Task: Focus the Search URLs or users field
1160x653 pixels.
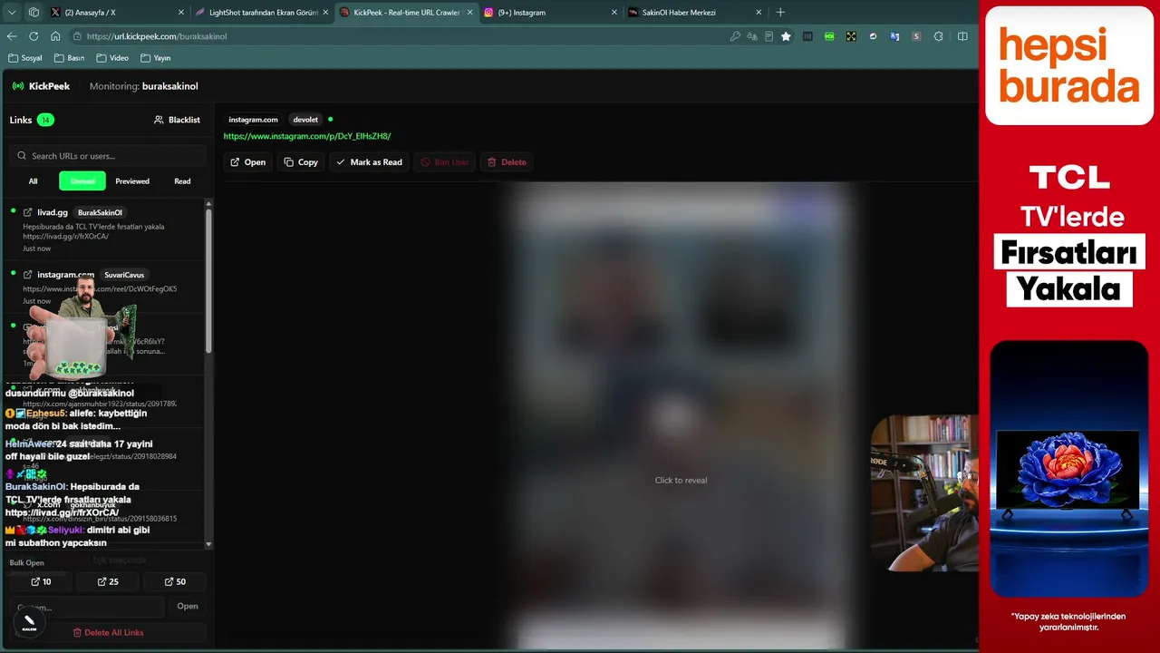Action: click(108, 156)
